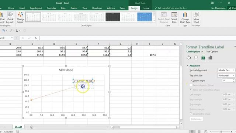
Task: Click Switch Row/Column button
Action: coord(164,18)
